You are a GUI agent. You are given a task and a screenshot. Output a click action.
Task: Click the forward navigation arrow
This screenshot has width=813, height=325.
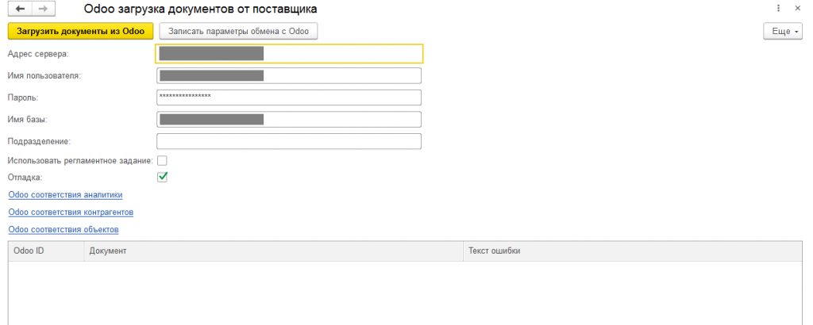click(x=42, y=9)
